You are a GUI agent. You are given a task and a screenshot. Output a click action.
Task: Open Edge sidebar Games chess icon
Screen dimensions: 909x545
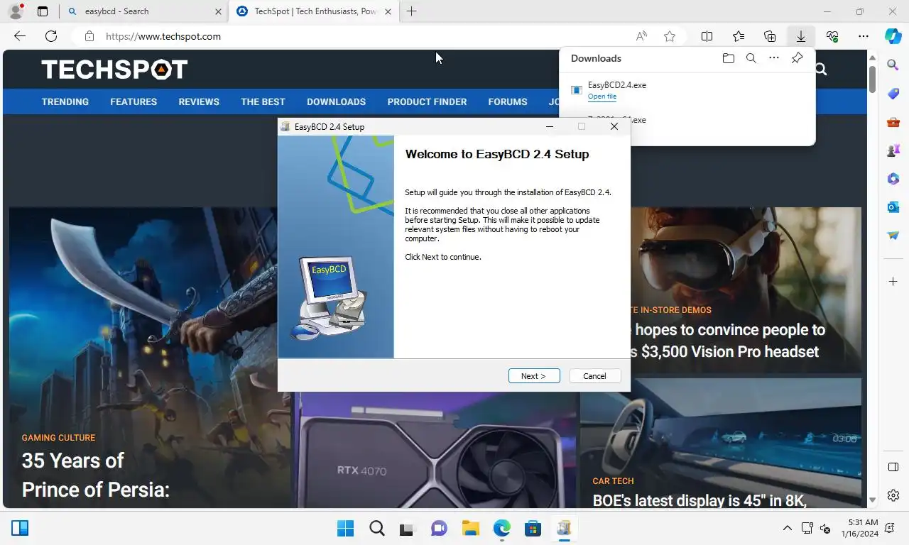click(x=893, y=150)
